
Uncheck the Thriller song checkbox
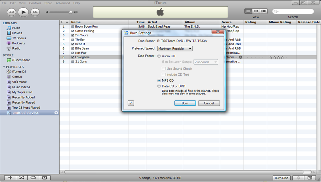73,40
